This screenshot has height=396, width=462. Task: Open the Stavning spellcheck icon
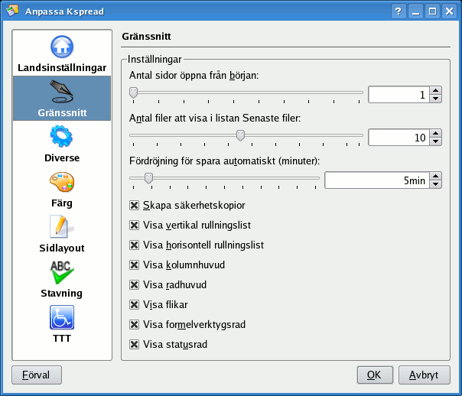(x=61, y=273)
